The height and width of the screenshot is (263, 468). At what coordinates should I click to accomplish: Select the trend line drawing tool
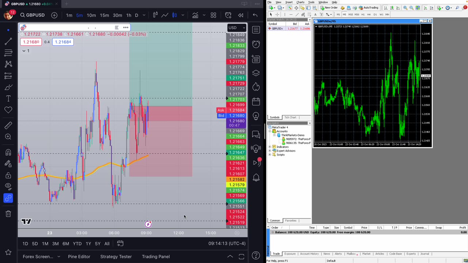[8, 41]
